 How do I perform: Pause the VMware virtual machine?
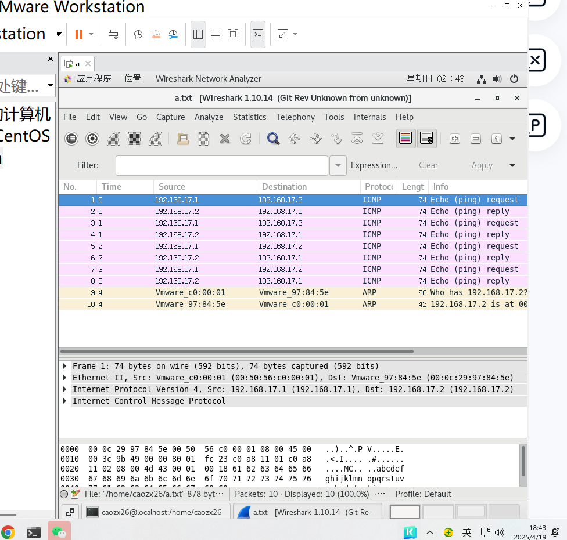[x=78, y=34]
